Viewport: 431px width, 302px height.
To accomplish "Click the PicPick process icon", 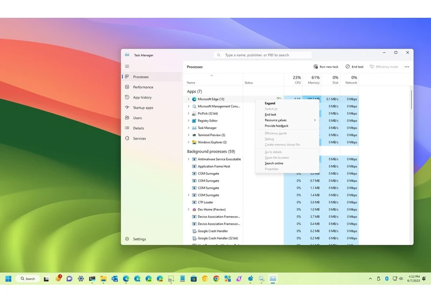I will (x=194, y=113).
